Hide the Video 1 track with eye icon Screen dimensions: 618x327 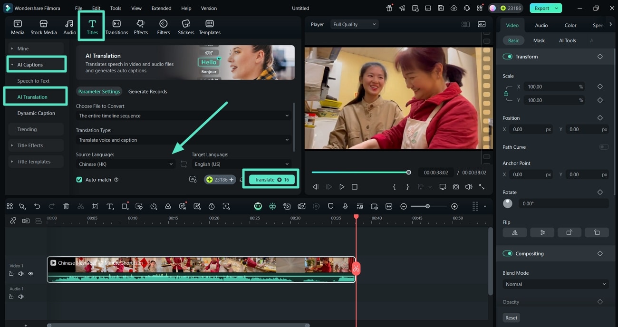(30, 274)
